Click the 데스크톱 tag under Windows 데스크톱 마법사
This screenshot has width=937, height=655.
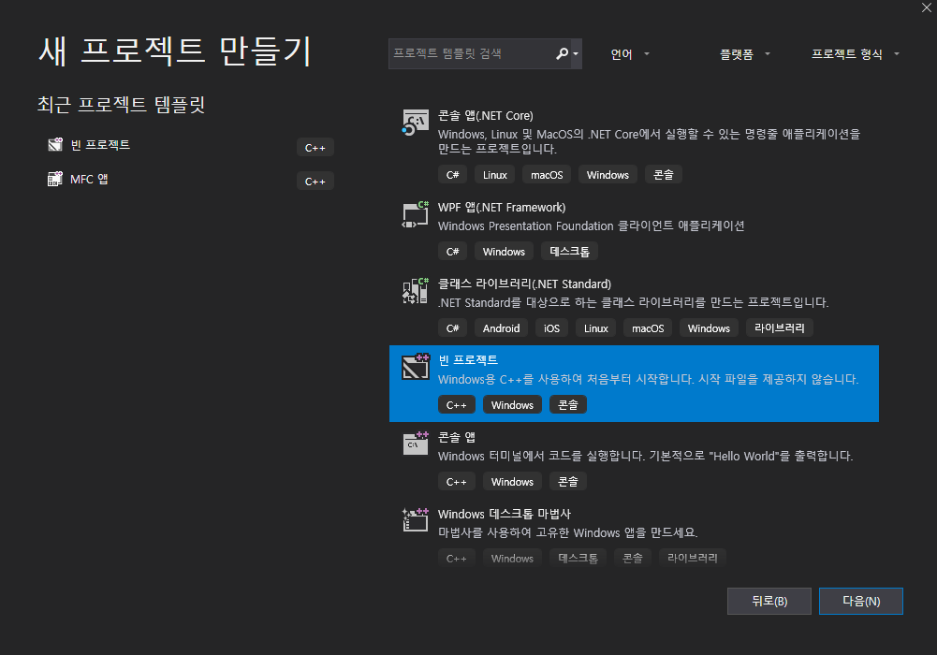[578, 559]
